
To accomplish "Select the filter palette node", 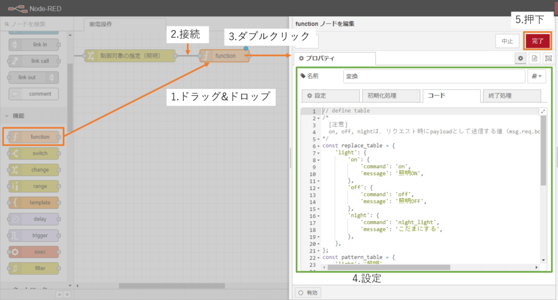I will pyautogui.click(x=34, y=268).
